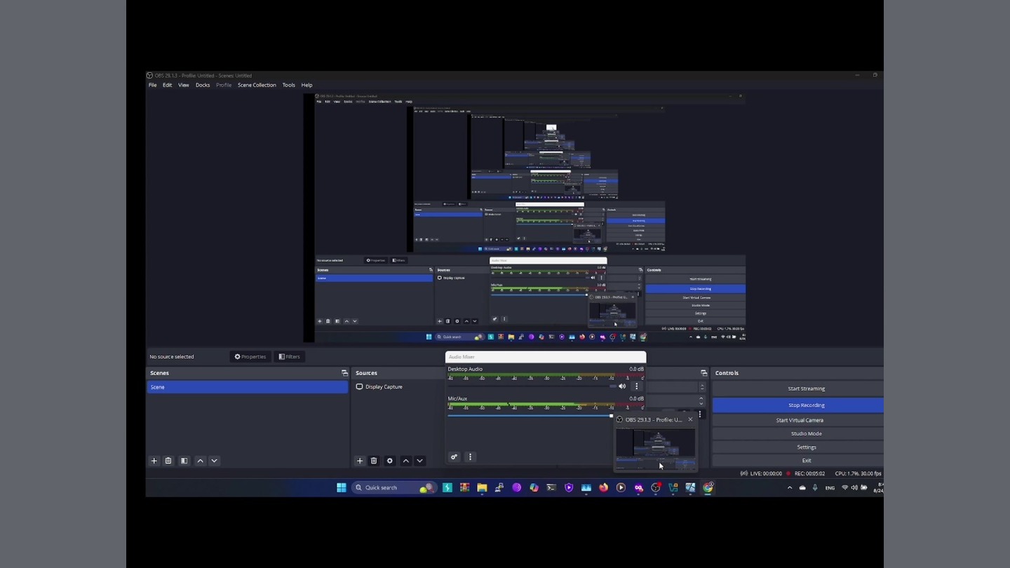1010x568 pixels.
Task: Click the microphone icon in the system tray
Action: point(815,487)
